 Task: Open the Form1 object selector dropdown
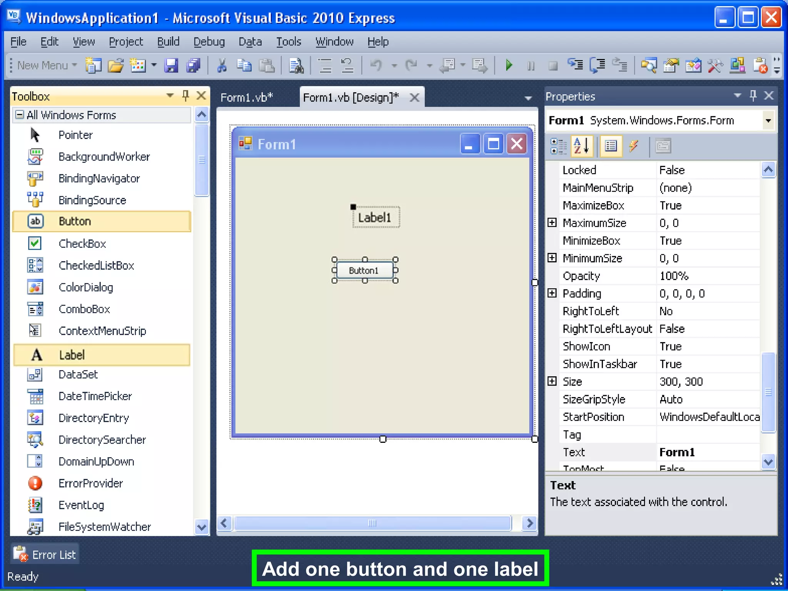[768, 120]
